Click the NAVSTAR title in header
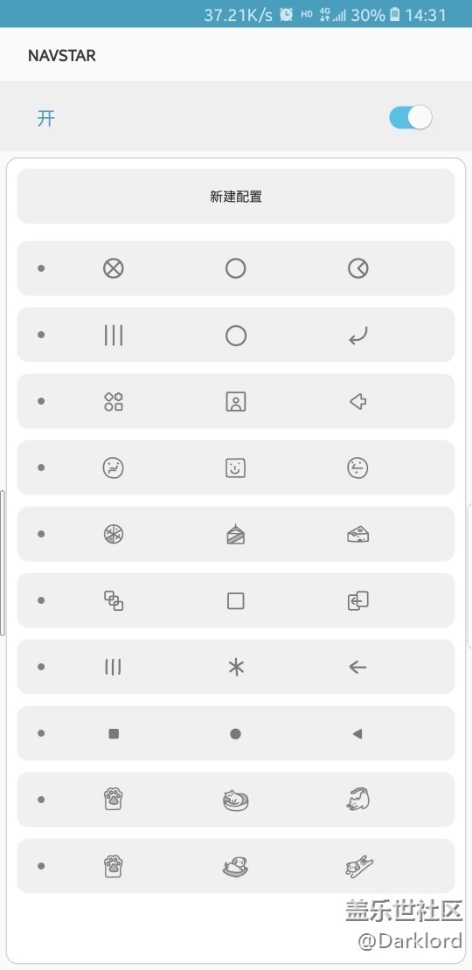This screenshot has width=472, height=970. pyautogui.click(x=62, y=56)
